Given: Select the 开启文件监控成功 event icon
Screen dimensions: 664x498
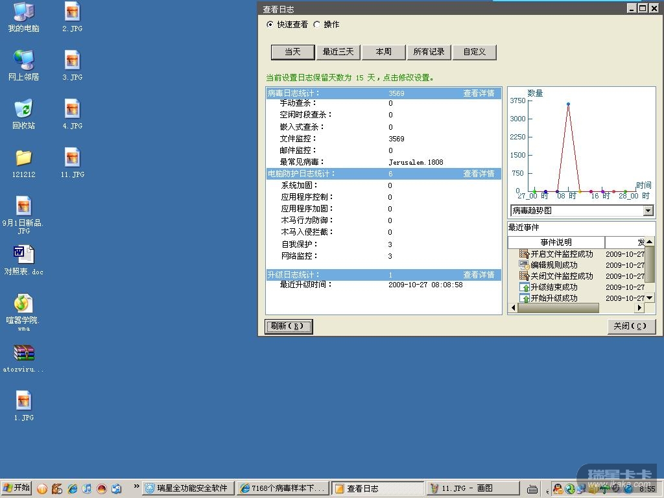Looking at the screenshot, I should pyautogui.click(x=524, y=254).
